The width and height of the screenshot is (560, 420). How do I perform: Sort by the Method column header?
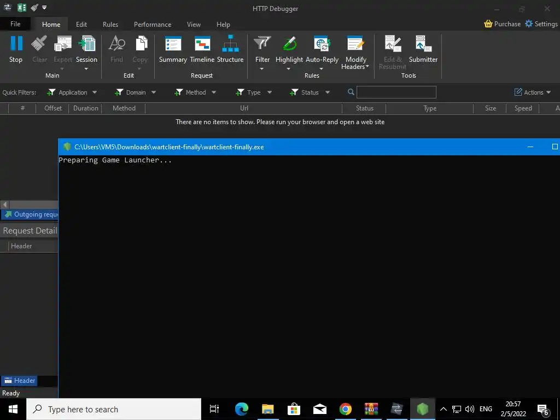pyautogui.click(x=124, y=108)
